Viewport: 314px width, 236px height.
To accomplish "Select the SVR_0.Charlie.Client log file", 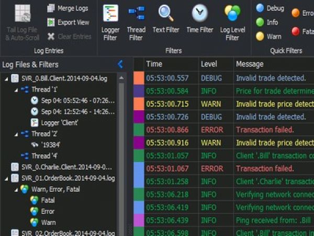I will click(61, 167).
